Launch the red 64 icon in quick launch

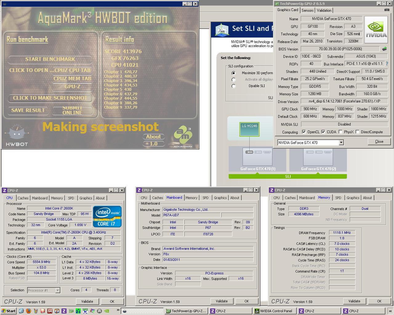[x=50, y=311]
